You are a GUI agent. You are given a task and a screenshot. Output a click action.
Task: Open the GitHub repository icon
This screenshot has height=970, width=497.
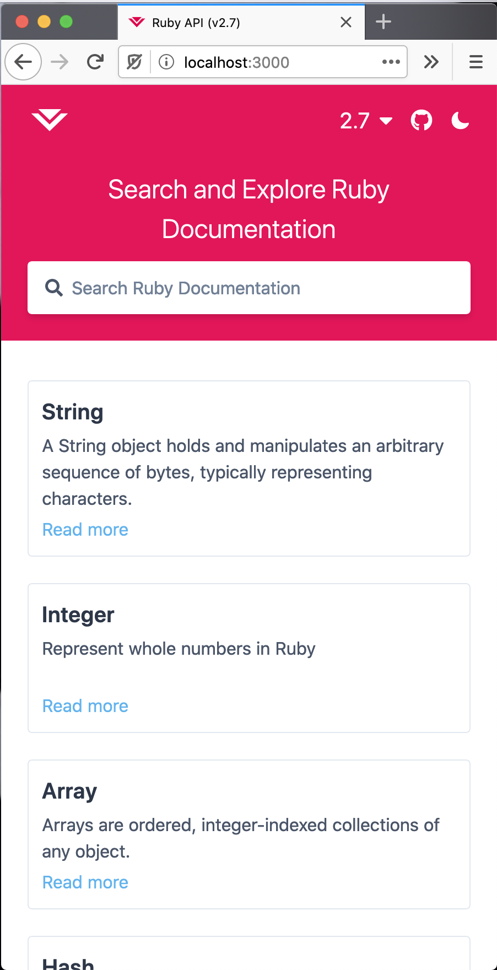pos(422,120)
